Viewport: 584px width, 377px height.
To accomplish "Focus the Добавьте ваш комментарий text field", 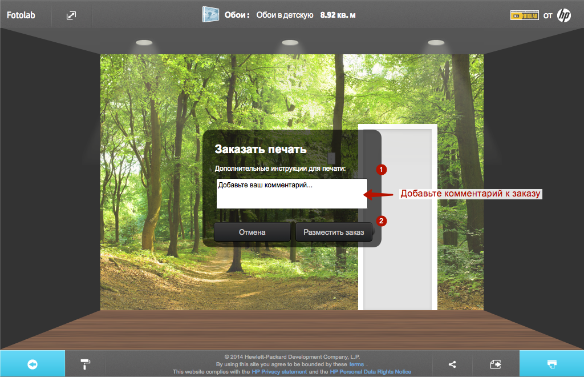I will pos(292,194).
